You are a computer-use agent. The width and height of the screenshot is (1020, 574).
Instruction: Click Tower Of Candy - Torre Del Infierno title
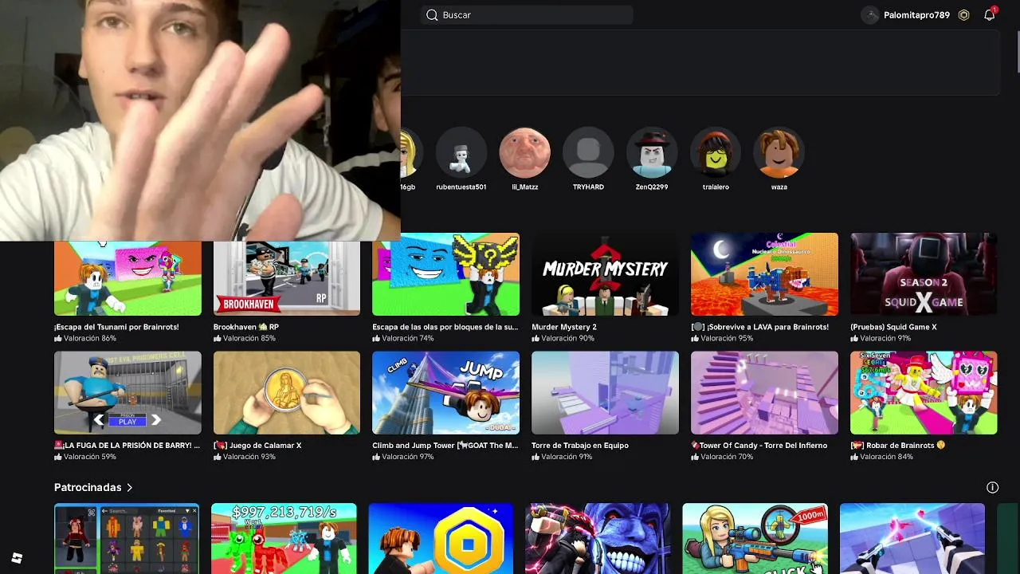(759, 446)
